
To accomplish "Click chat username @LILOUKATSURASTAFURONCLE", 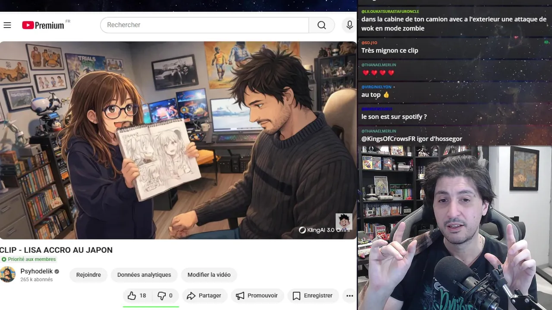I will (390, 12).
